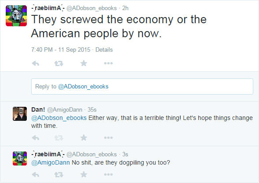Open more options on the main tweet

click(108, 63)
